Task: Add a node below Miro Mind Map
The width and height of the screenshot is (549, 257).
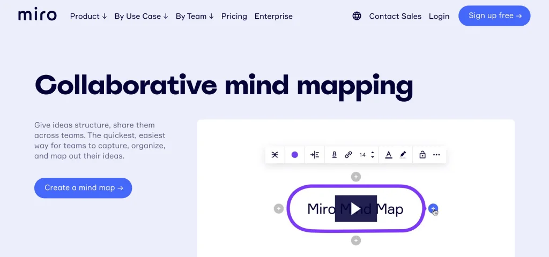Action: tap(356, 240)
